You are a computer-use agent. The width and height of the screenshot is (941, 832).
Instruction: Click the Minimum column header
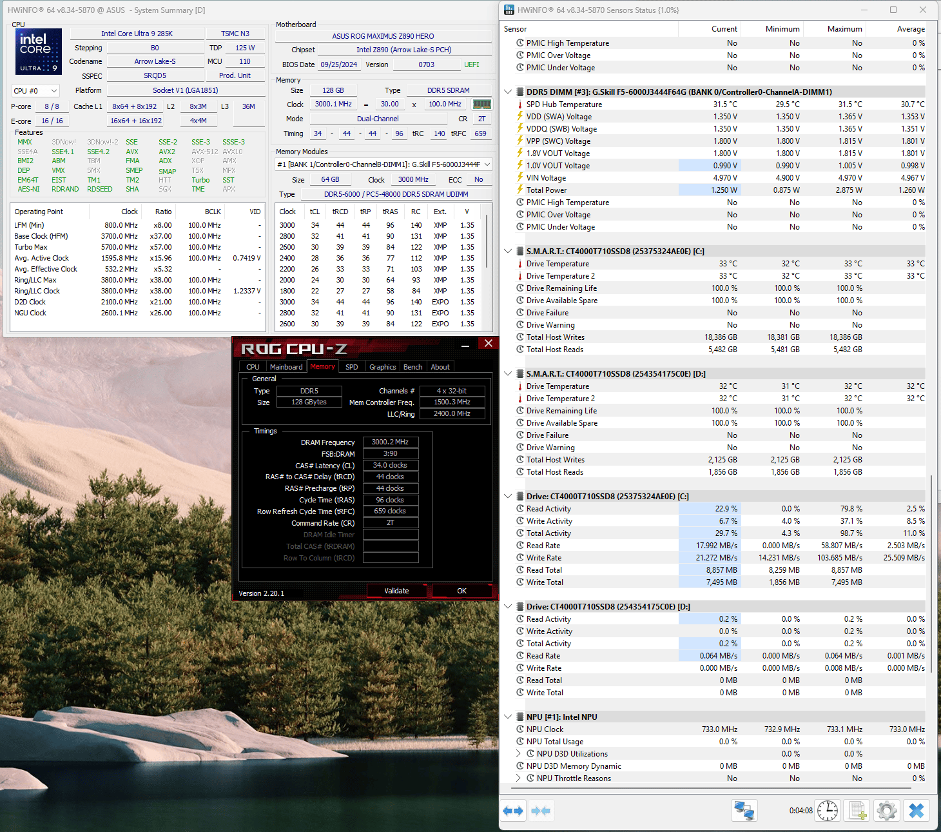tap(772, 29)
